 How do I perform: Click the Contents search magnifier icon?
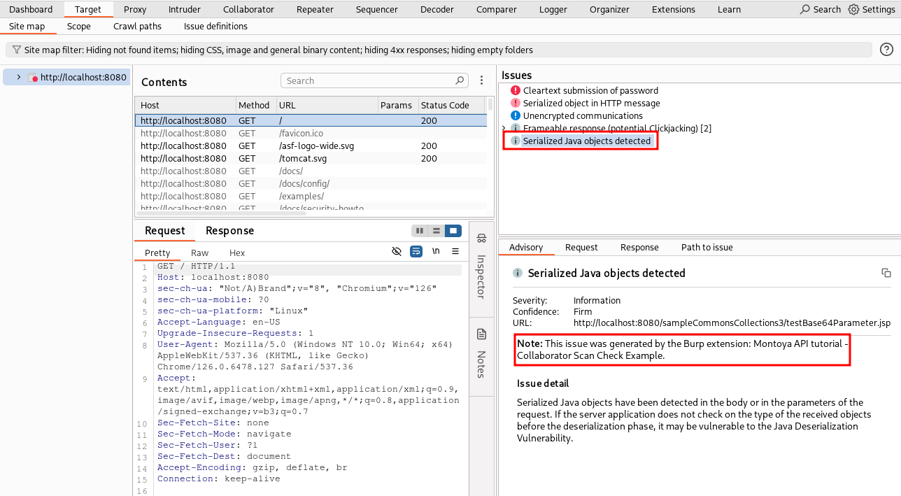pyautogui.click(x=460, y=80)
